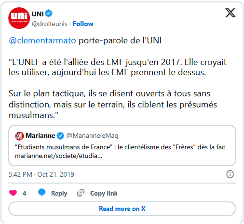Click the UNI display name

pos(38,14)
